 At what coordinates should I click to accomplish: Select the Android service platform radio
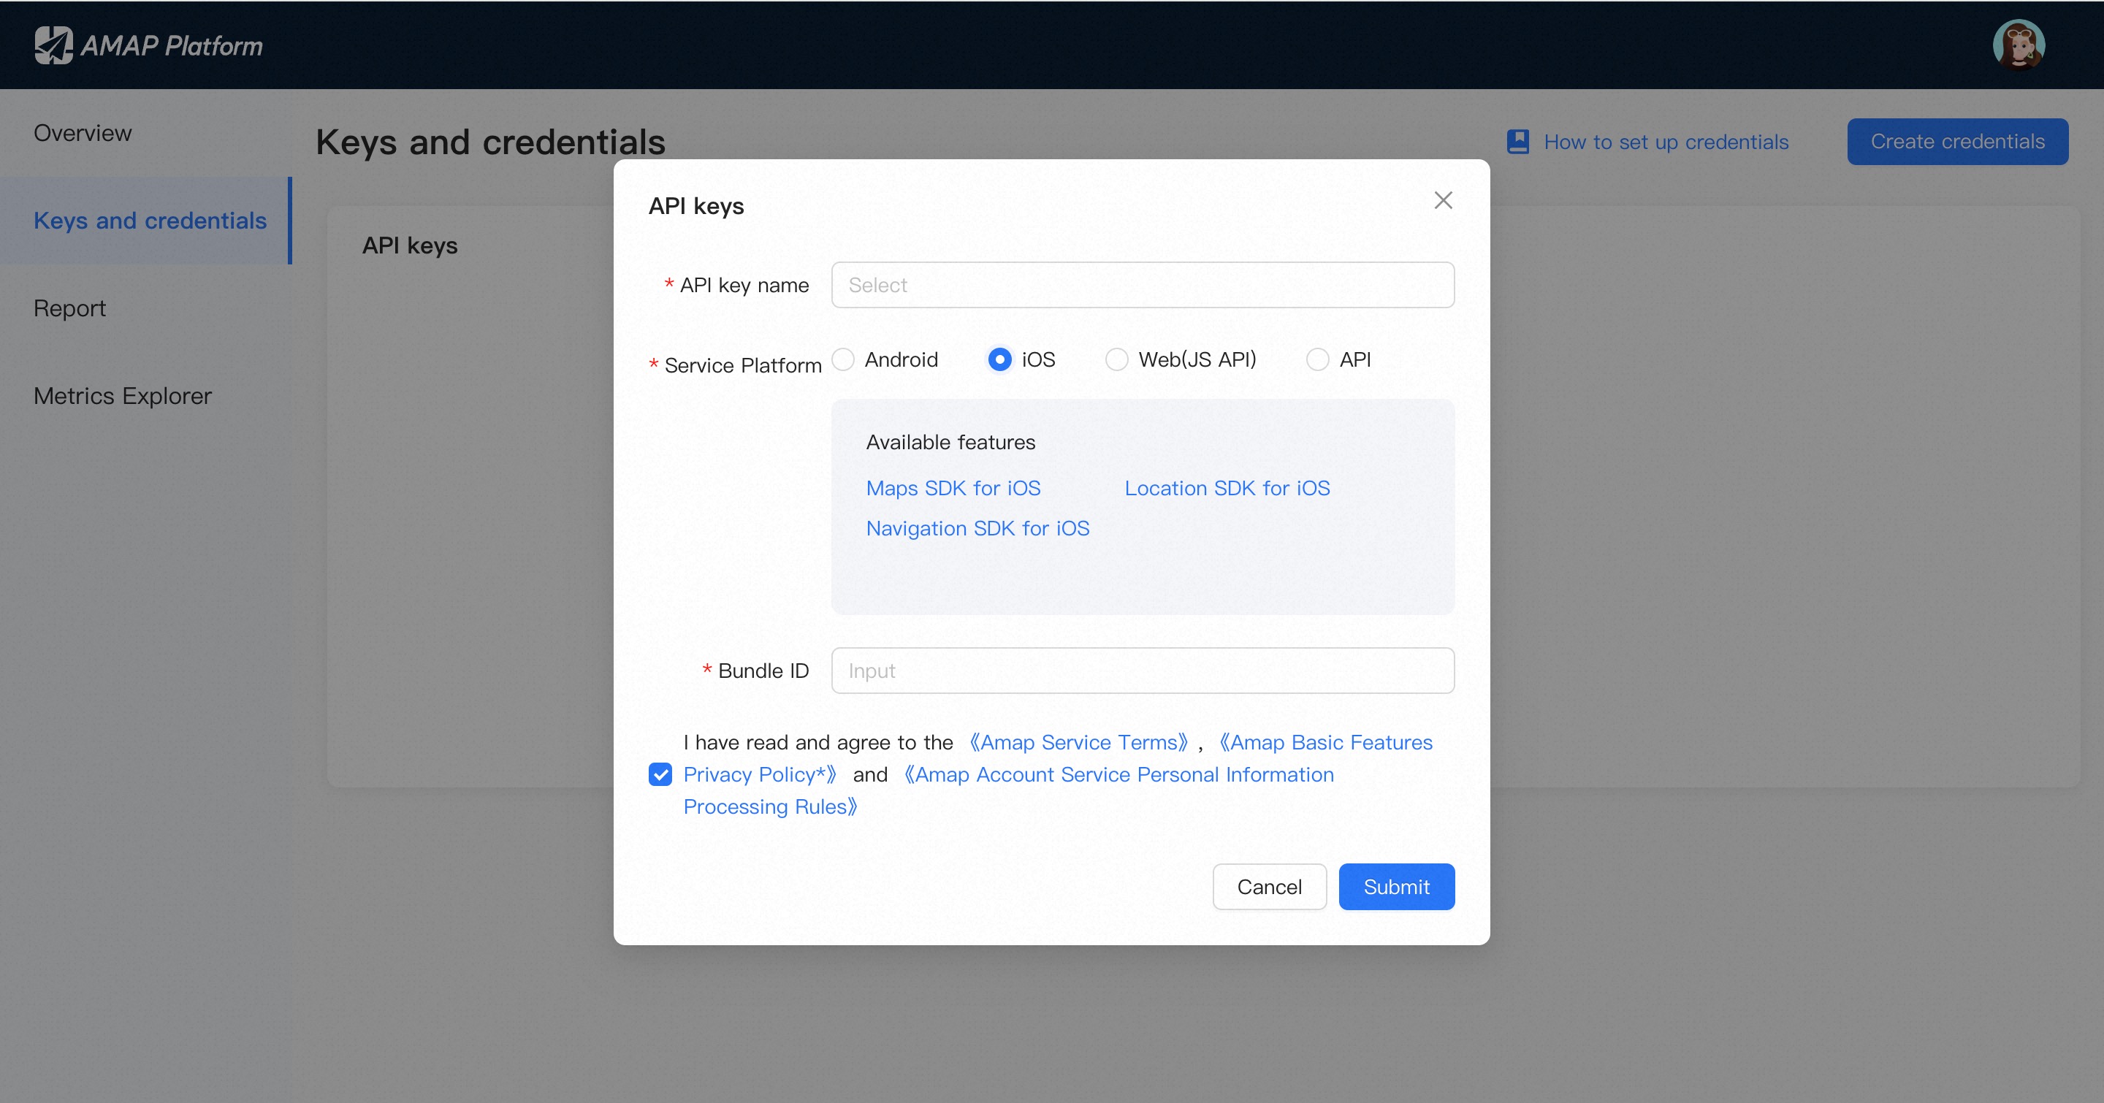(843, 359)
